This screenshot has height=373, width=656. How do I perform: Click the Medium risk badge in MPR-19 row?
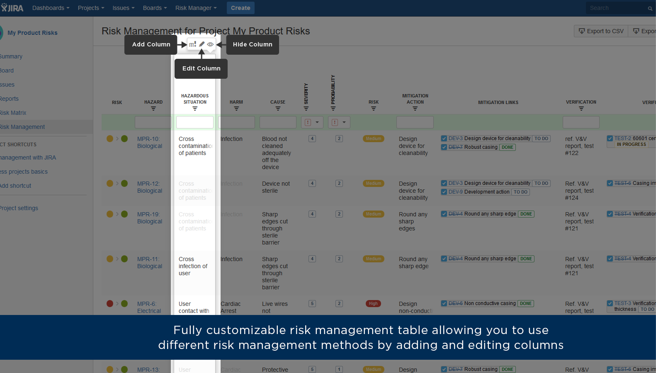374,214
